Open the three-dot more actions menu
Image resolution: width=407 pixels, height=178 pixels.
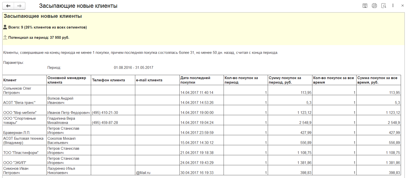coord(393,6)
